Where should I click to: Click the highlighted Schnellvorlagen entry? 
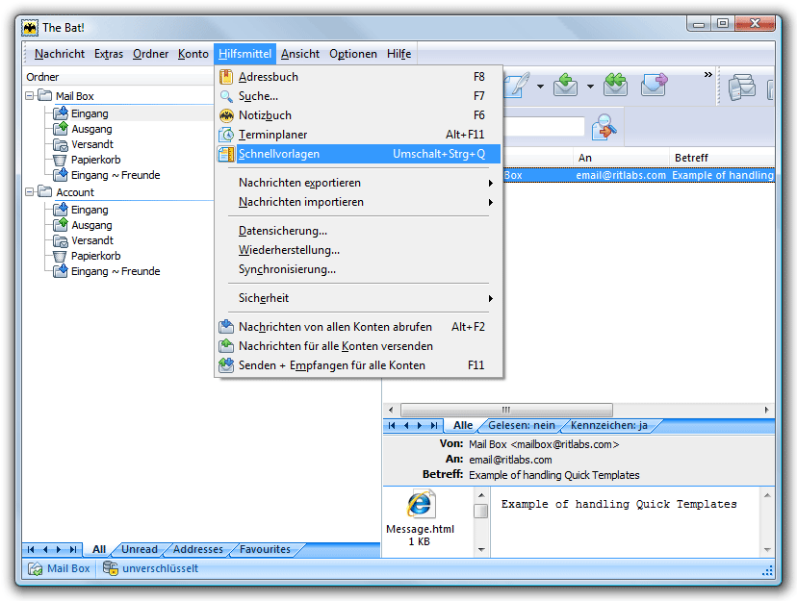tap(359, 154)
